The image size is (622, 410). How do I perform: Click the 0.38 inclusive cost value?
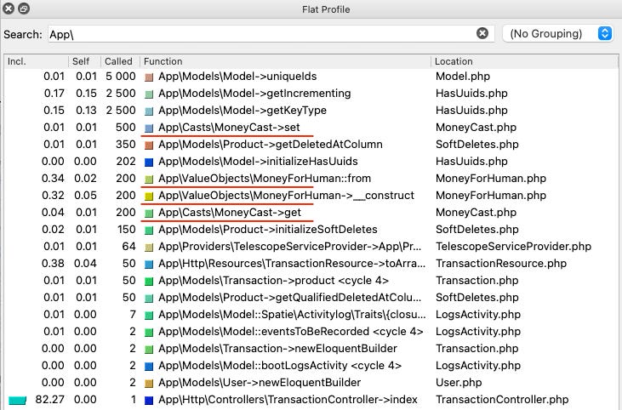[x=53, y=264]
